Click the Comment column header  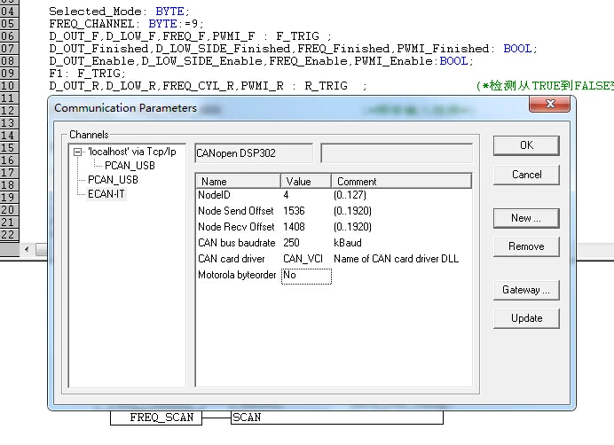401,181
